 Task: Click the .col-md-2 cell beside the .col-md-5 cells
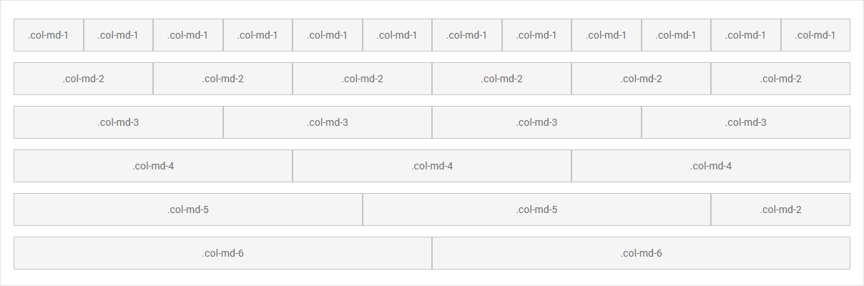[780, 209]
